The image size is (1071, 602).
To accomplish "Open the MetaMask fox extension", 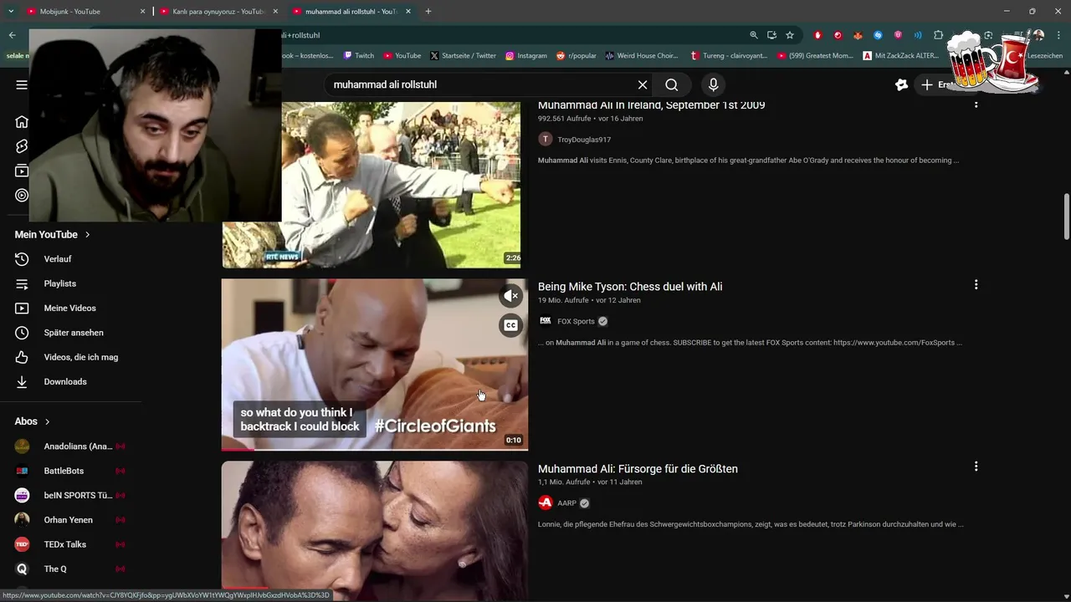I will coord(858,35).
